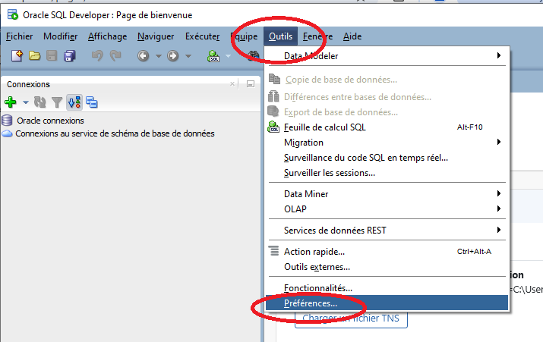Open the Fichier menu
This screenshot has height=342, width=543.
[x=20, y=36]
